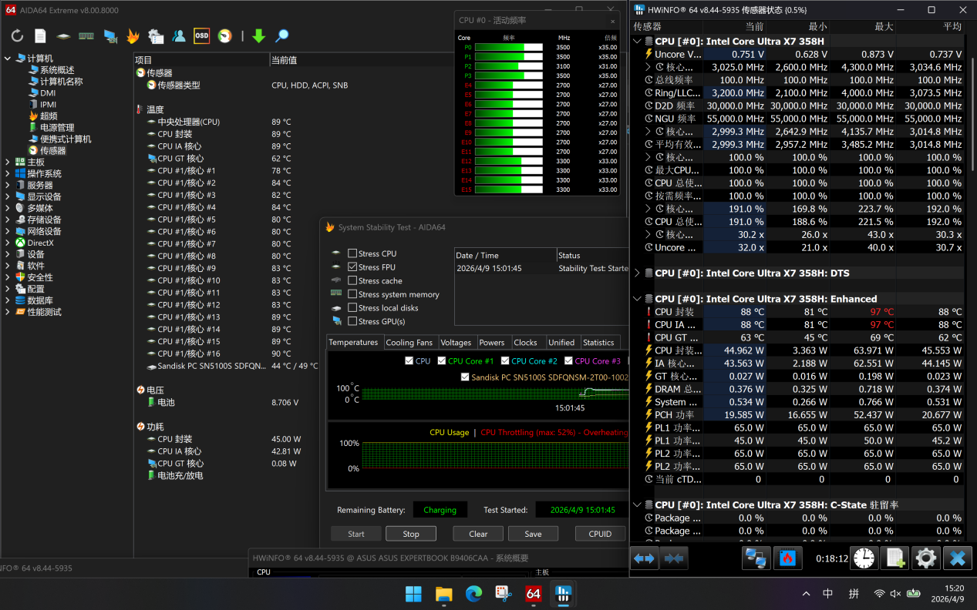The height and width of the screenshot is (610, 977).
Task: Collapse the 计算机 tree node
Action: coord(8,59)
